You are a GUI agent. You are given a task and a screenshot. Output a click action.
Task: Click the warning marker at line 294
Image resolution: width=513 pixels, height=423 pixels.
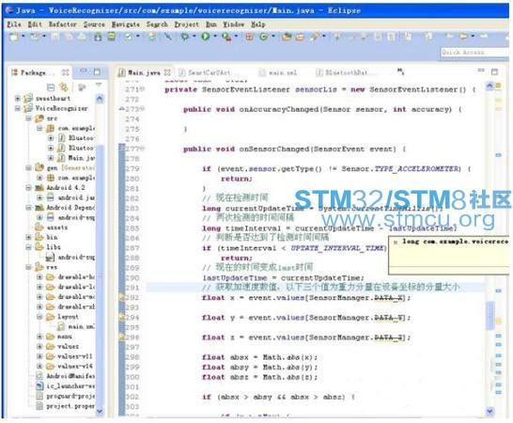pyautogui.click(x=122, y=317)
